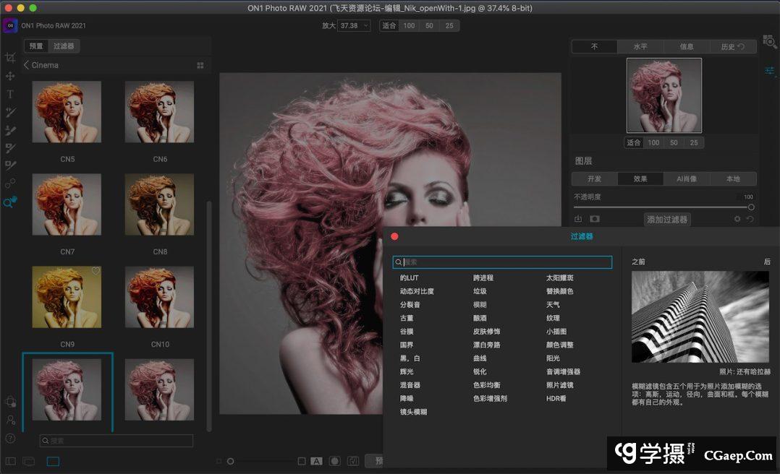Click the Help question mark icon
The image size is (780, 474).
[10, 438]
